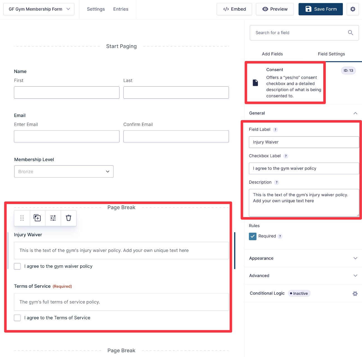Check the gym waiver policy agreement checkbox
The width and height of the screenshot is (362, 357).
click(x=17, y=266)
